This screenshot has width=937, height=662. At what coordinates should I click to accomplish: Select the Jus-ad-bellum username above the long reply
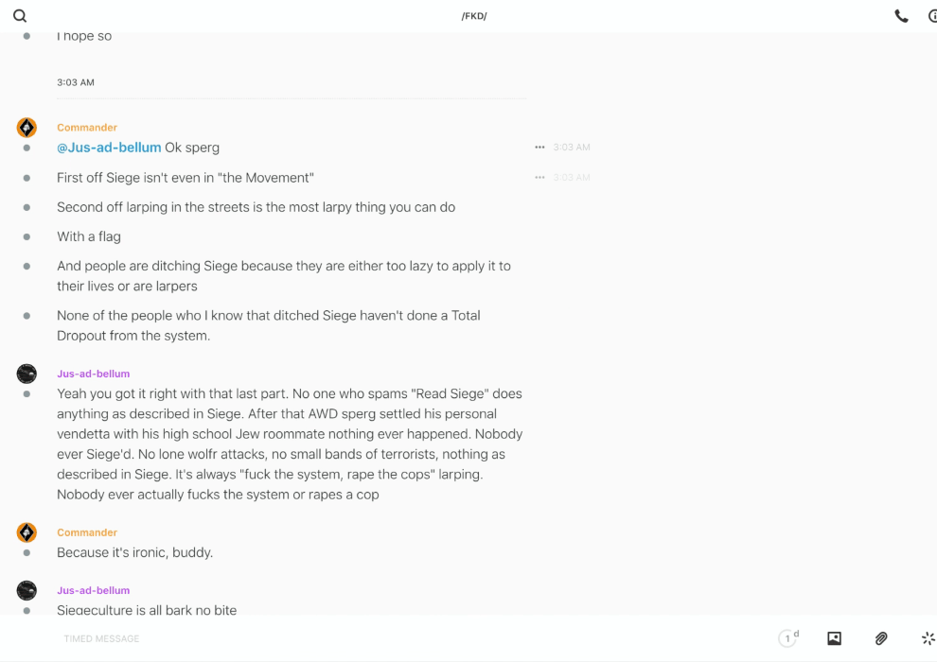(x=93, y=374)
